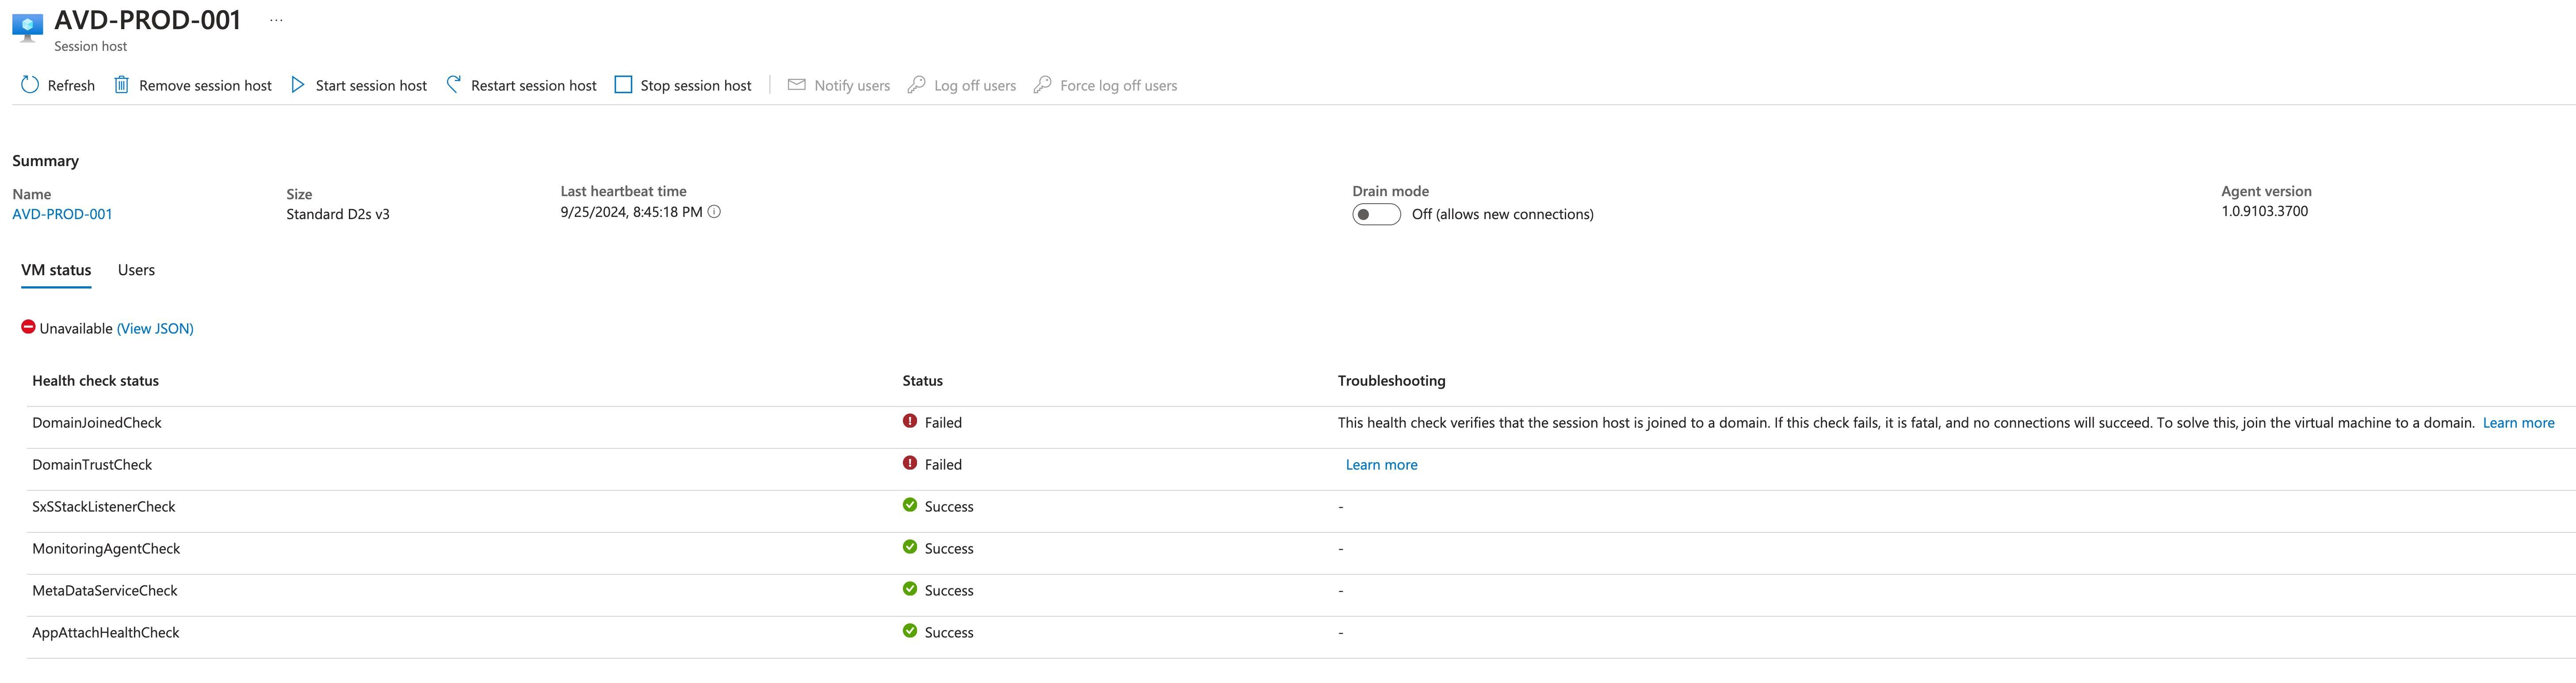Viewport: 2576px width, 683px height.
Task: Click the Health check status column header
Action: 95,380
